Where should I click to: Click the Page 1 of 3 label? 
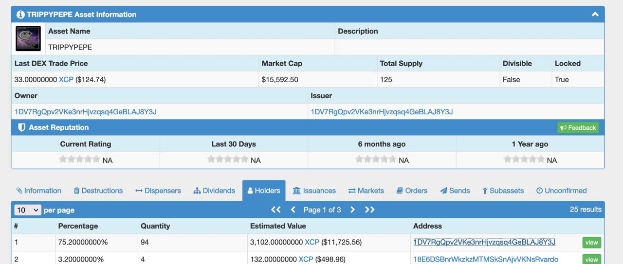[x=322, y=210]
